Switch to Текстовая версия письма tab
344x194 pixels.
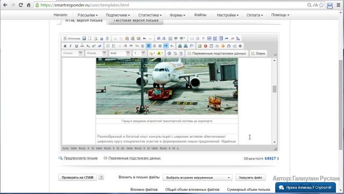tap(136, 20)
